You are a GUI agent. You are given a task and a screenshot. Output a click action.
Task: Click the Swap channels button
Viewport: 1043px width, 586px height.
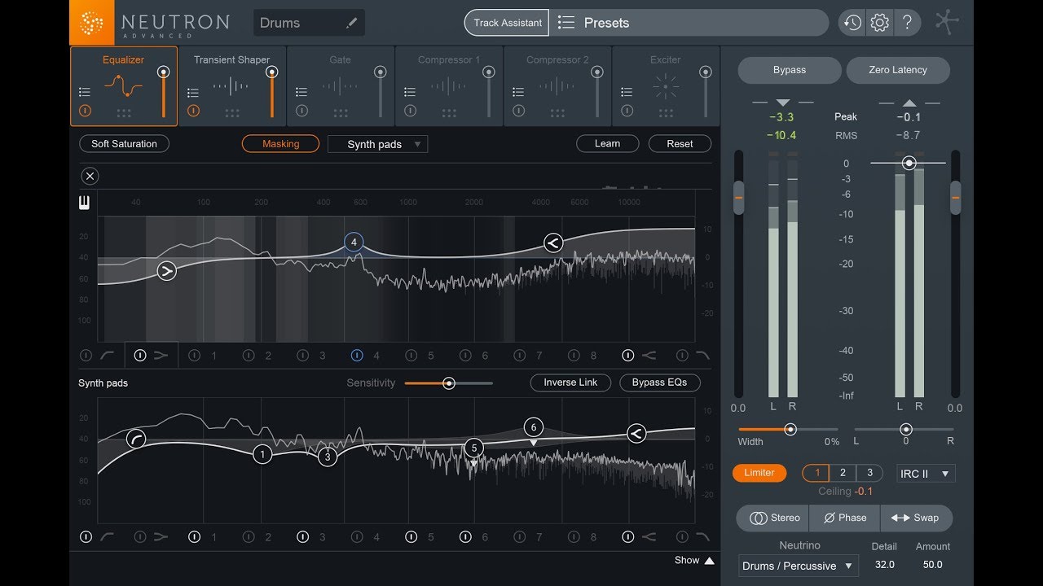[x=916, y=518]
